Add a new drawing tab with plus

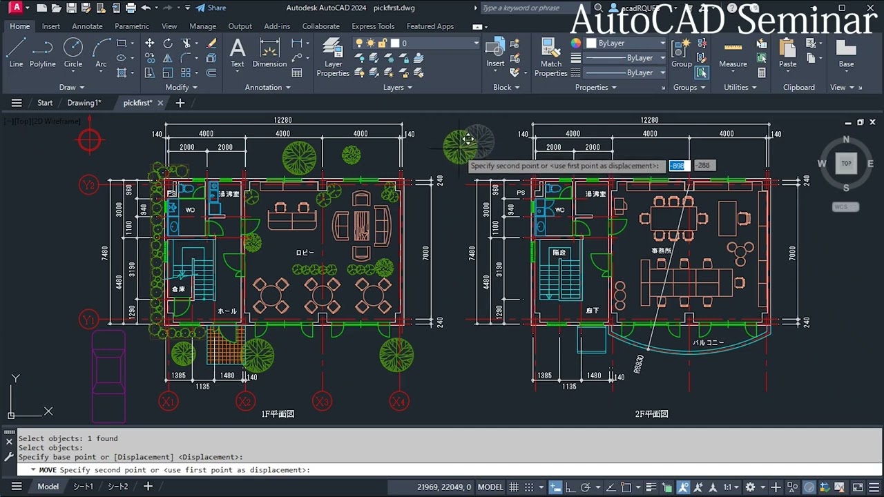pyautogui.click(x=180, y=103)
